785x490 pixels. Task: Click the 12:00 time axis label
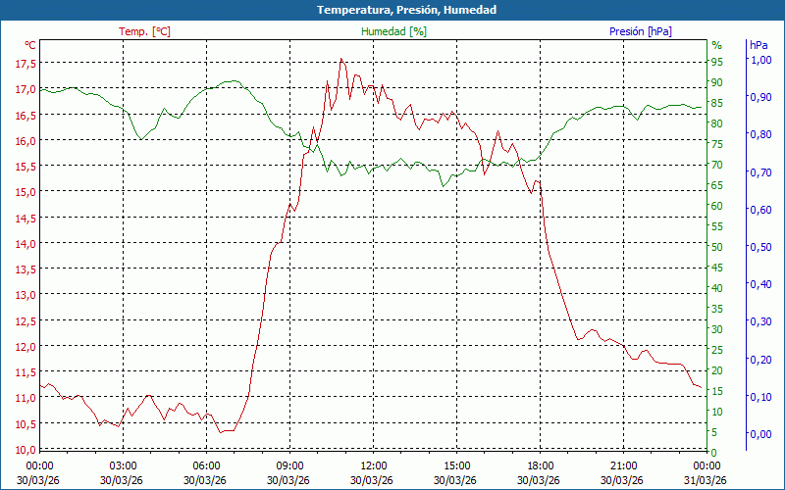click(374, 465)
